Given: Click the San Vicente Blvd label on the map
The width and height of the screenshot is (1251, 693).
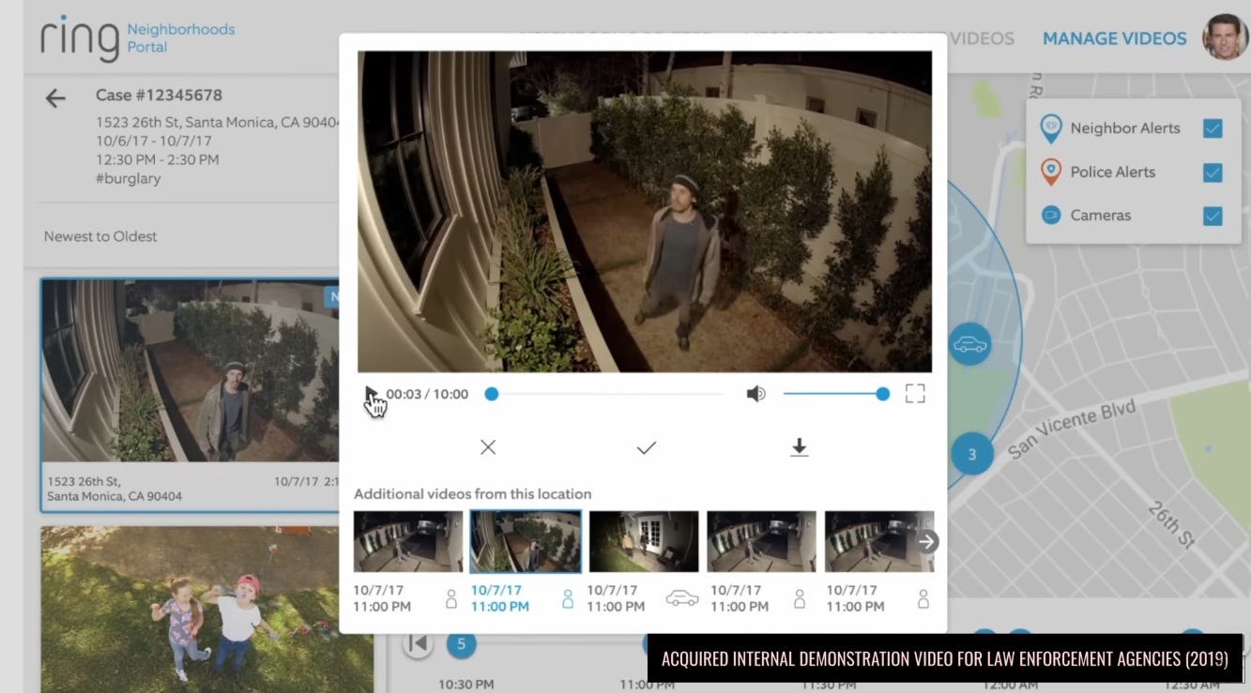Looking at the screenshot, I should [x=1072, y=430].
